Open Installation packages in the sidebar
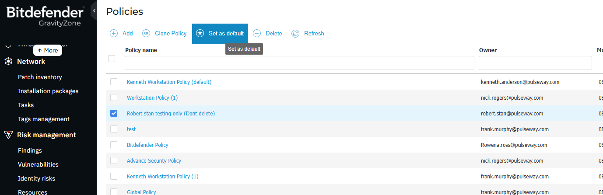 tap(48, 91)
